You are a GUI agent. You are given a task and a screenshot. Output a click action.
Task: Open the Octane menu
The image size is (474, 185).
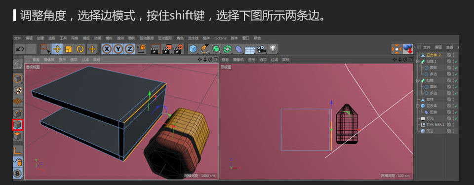click(220, 38)
